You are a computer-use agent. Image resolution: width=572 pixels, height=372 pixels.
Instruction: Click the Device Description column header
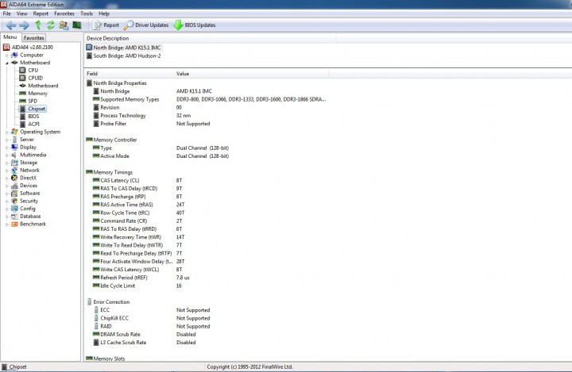click(210, 38)
